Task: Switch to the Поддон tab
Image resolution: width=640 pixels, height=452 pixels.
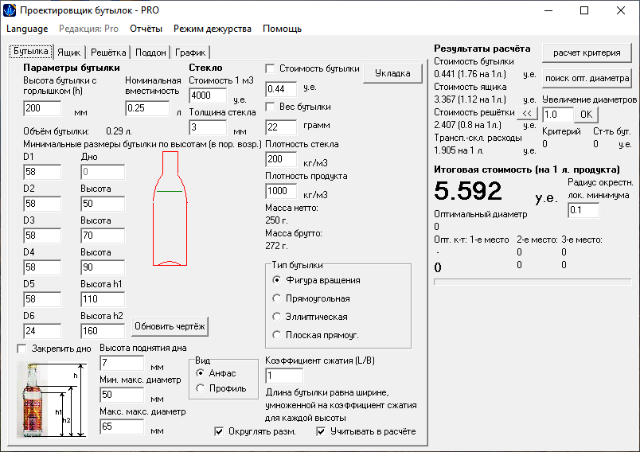Action: pos(150,53)
